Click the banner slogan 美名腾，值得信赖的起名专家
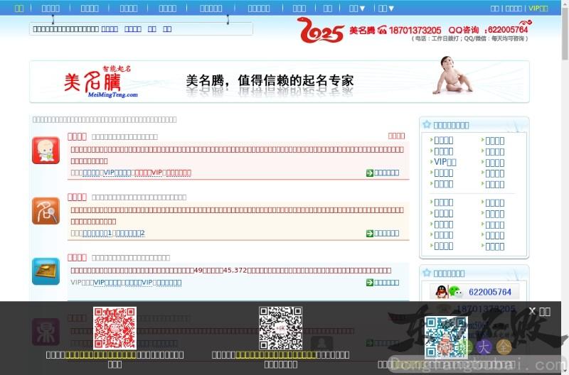 click(x=270, y=80)
